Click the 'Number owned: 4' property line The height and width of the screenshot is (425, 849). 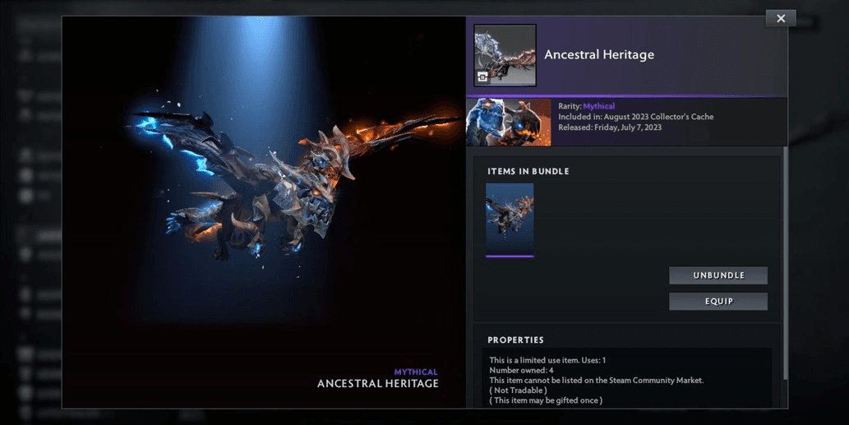(521, 370)
